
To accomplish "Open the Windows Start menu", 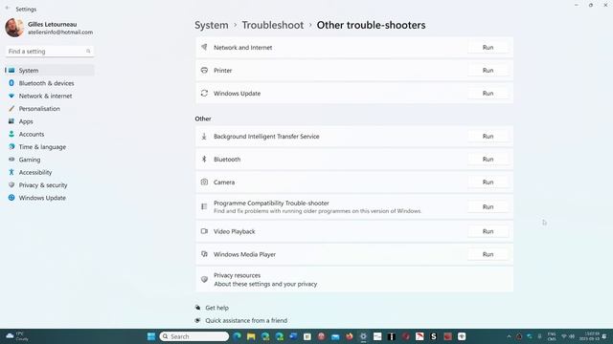I will click(151, 336).
